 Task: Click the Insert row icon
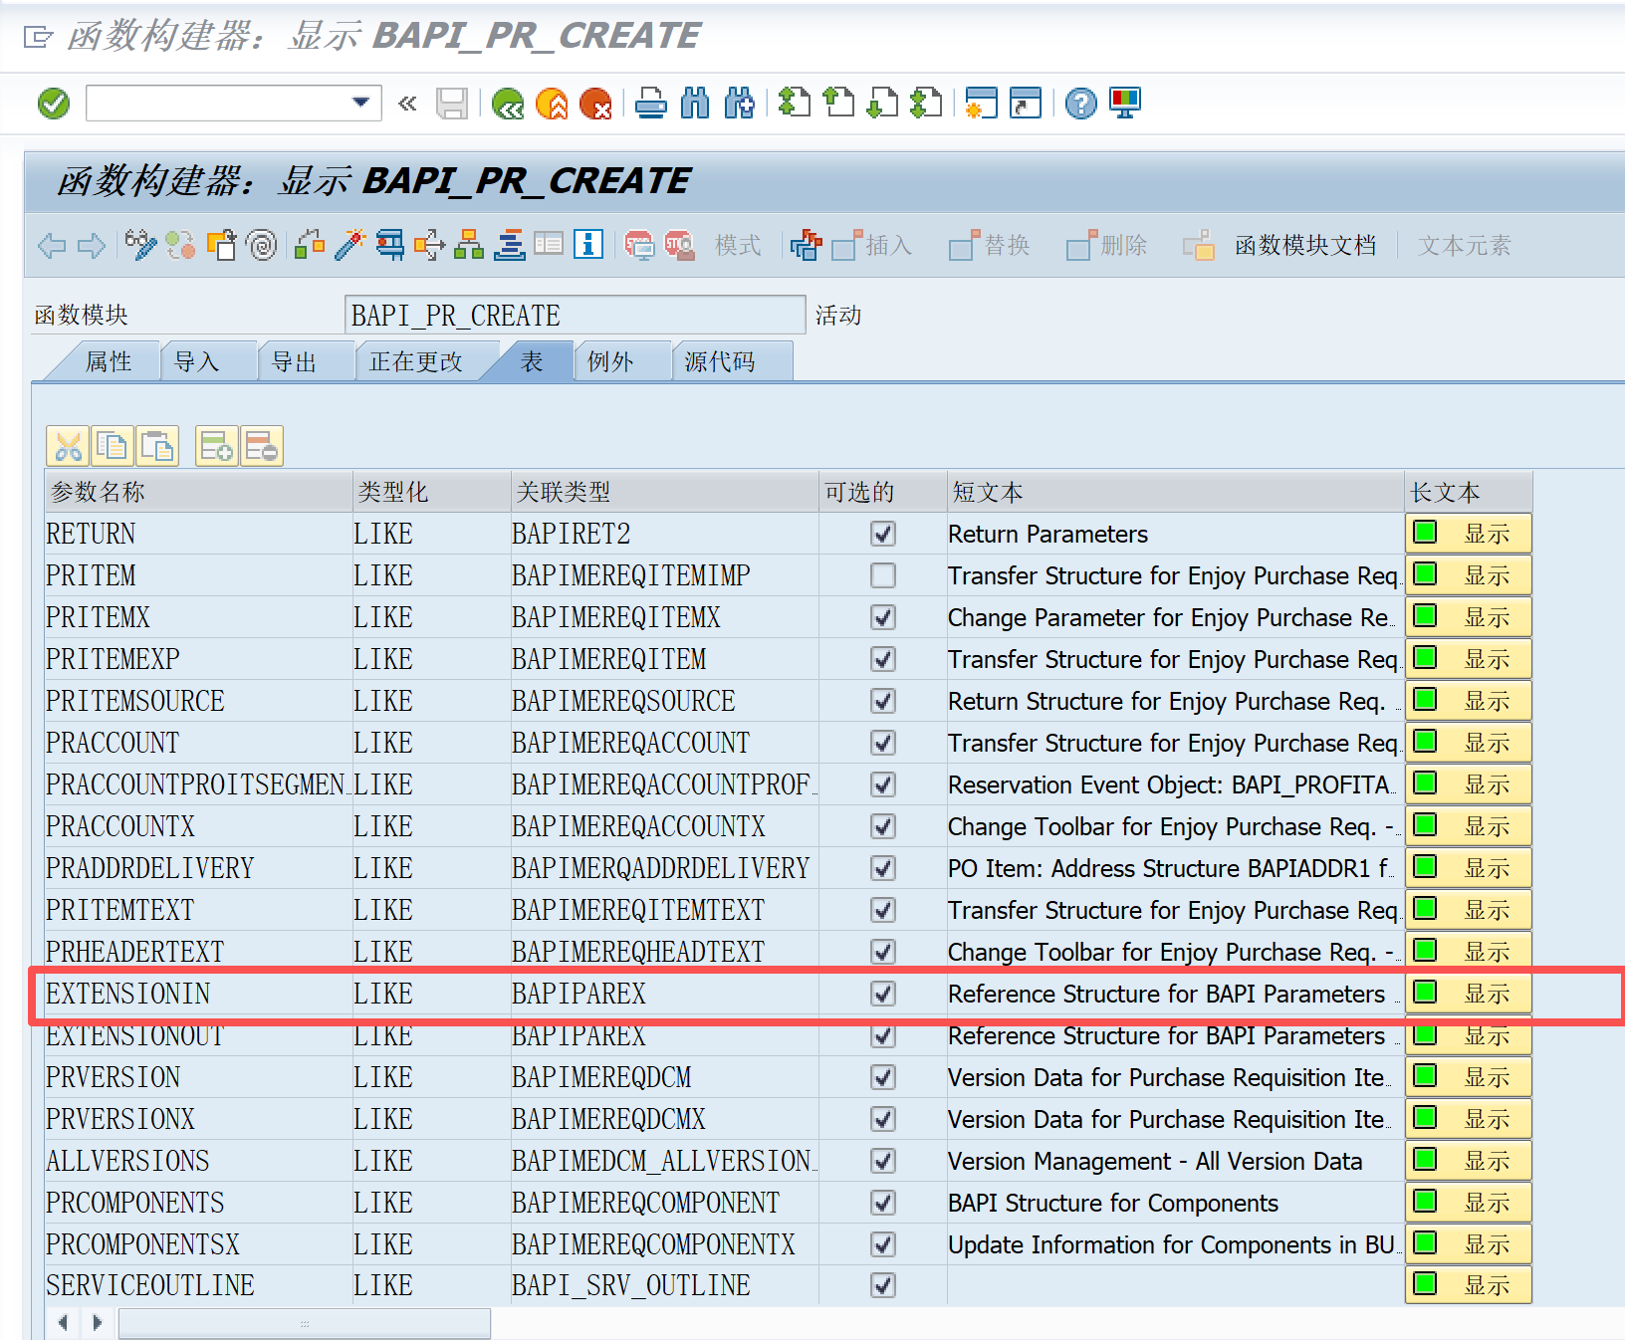point(216,447)
